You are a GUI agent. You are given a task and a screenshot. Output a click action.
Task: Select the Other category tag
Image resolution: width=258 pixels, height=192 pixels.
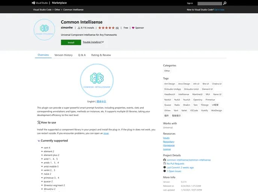pyautogui.click(x=167, y=71)
